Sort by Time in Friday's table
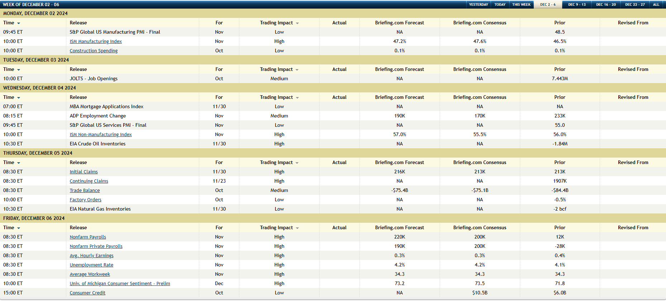The width and height of the screenshot is (666, 303). coord(19,228)
